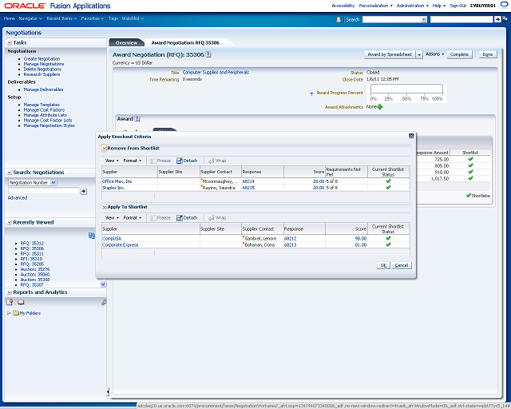Open Format menu in Remove From Shortlist

click(133, 161)
